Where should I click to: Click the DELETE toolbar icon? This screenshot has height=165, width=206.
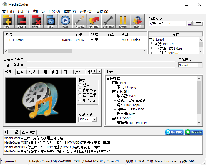pyautogui.click(x=22, y=21)
